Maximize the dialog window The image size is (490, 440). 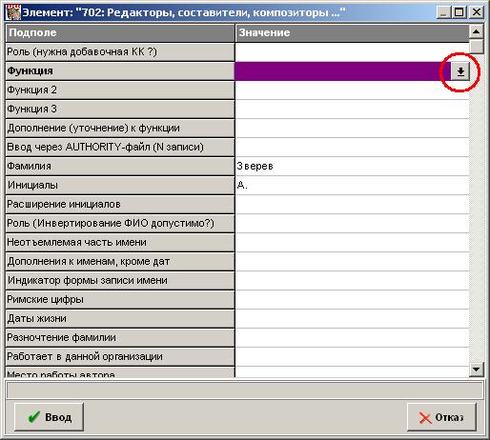[x=459, y=12]
